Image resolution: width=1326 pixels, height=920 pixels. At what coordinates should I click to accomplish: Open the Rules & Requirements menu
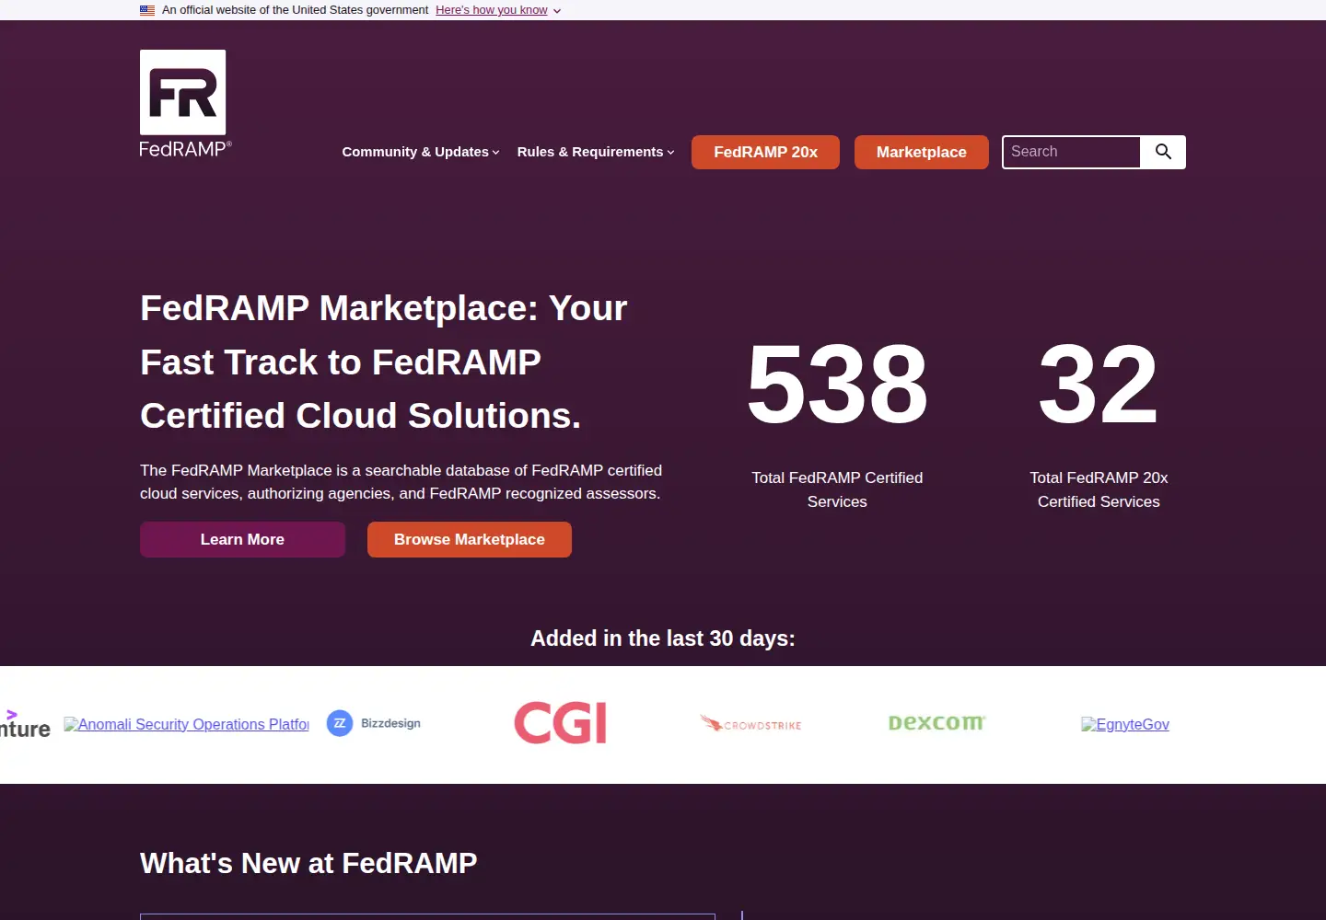click(x=596, y=152)
